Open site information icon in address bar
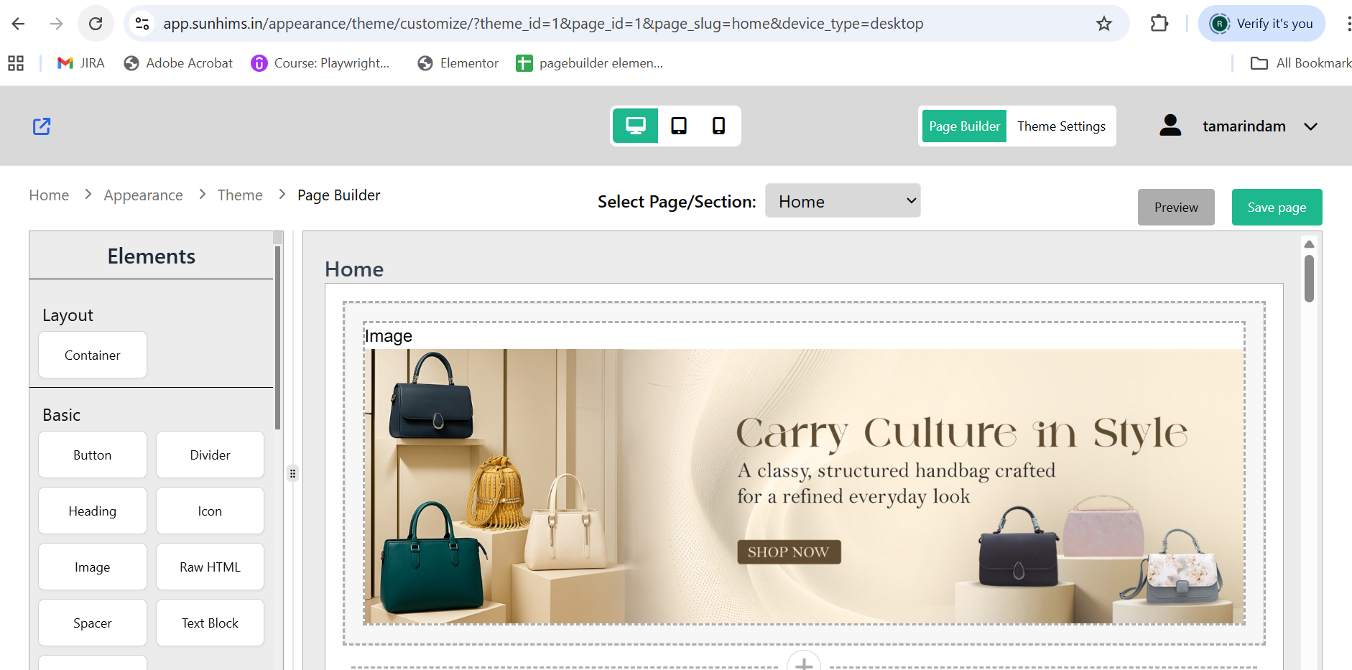 point(142,24)
